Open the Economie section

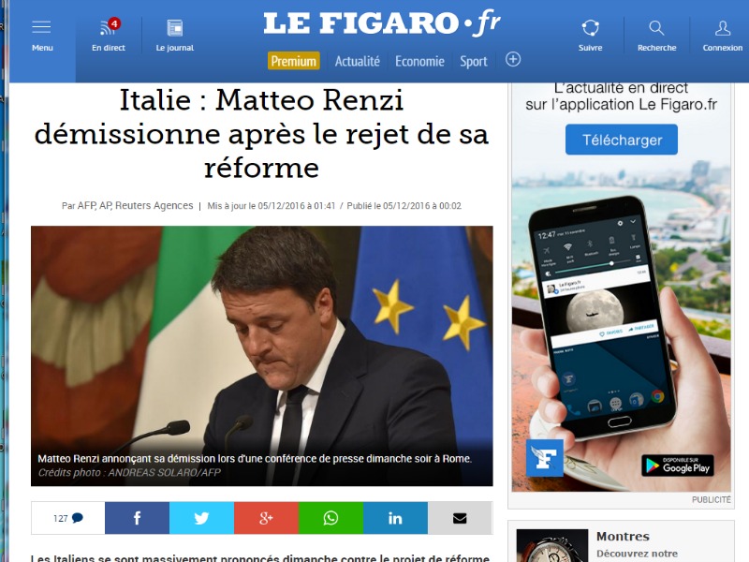[x=419, y=61]
